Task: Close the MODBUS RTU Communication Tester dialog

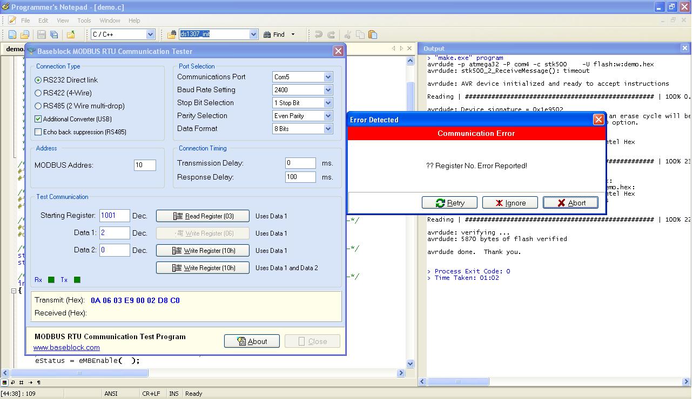Action: (x=338, y=51)
